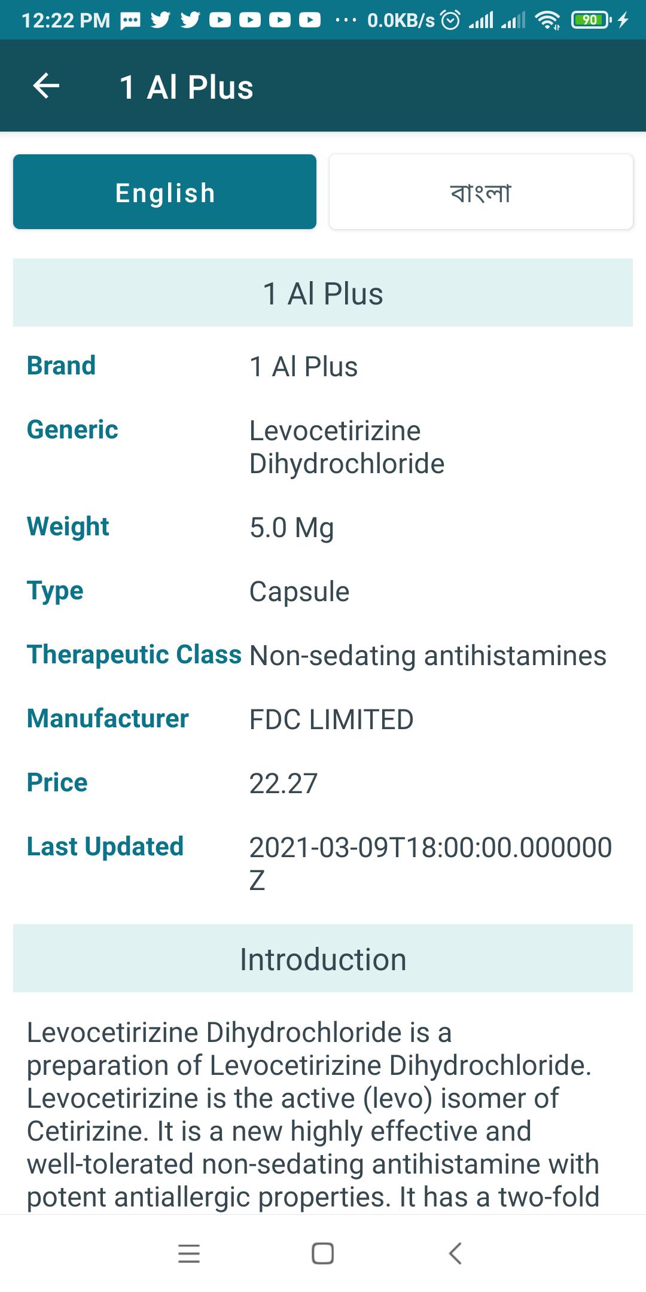Tap the Last Updated timestamp value

(431, 864)
